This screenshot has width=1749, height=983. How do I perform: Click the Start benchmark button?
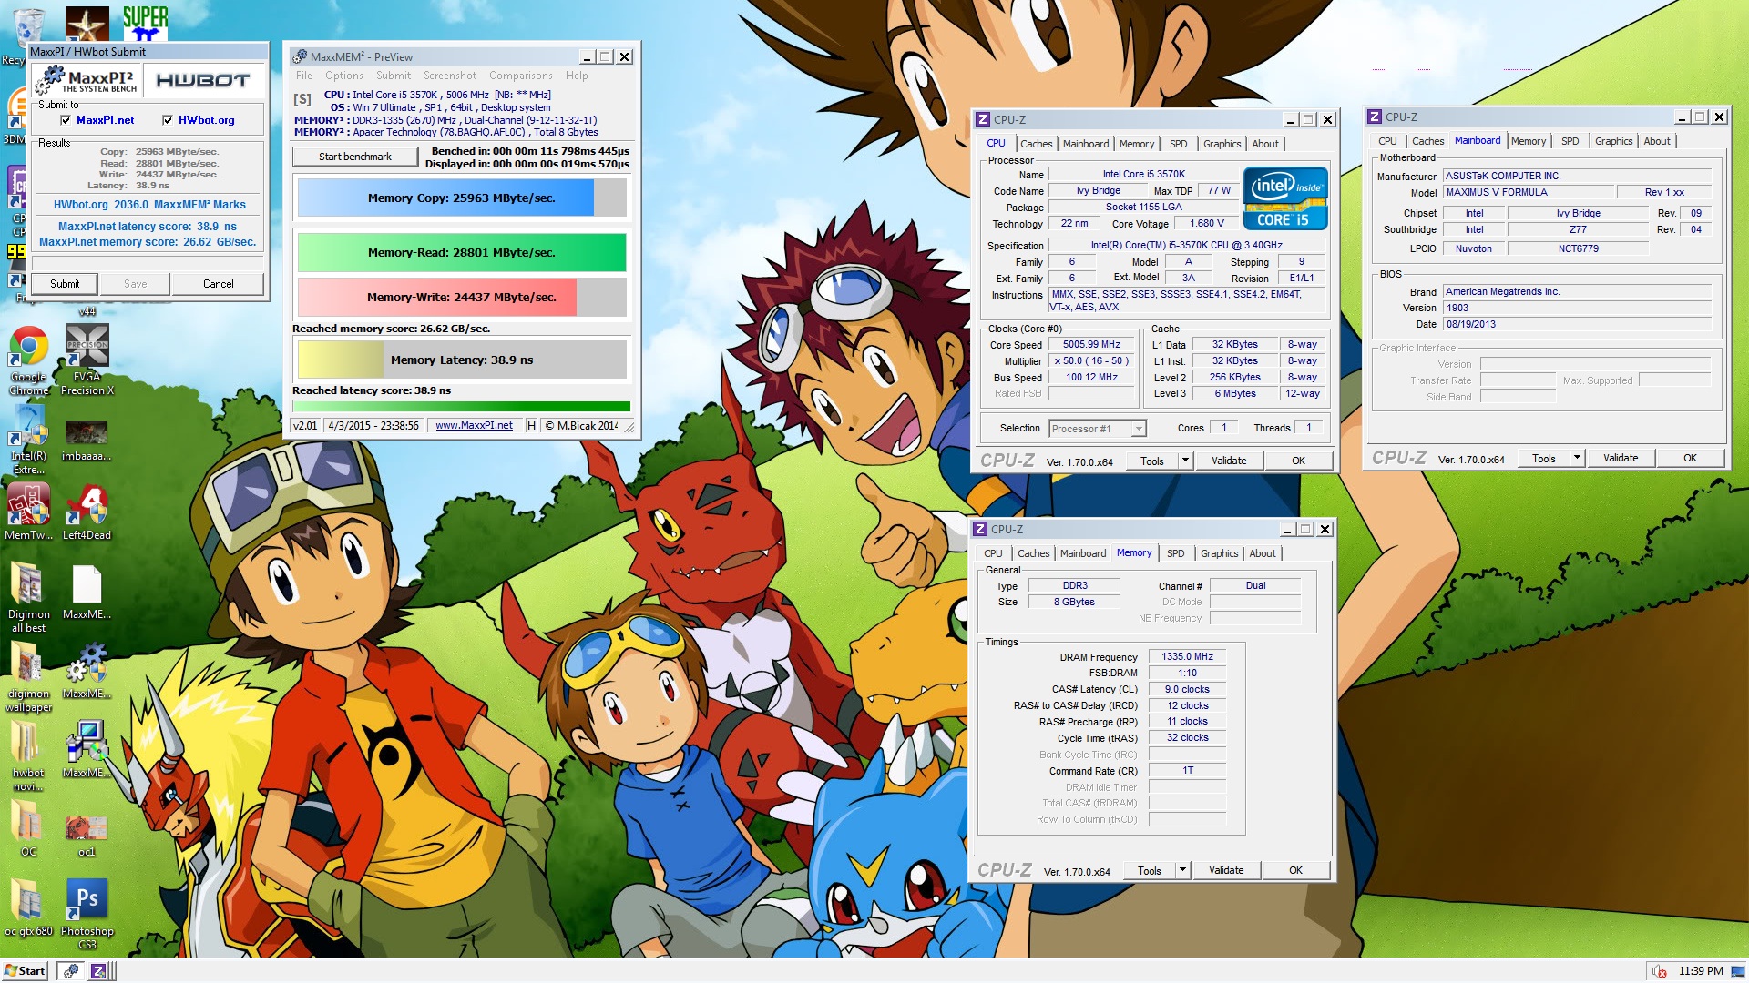tap(355, 157)
